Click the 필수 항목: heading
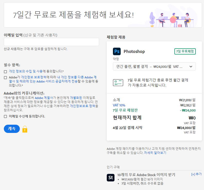 [12, 65]
